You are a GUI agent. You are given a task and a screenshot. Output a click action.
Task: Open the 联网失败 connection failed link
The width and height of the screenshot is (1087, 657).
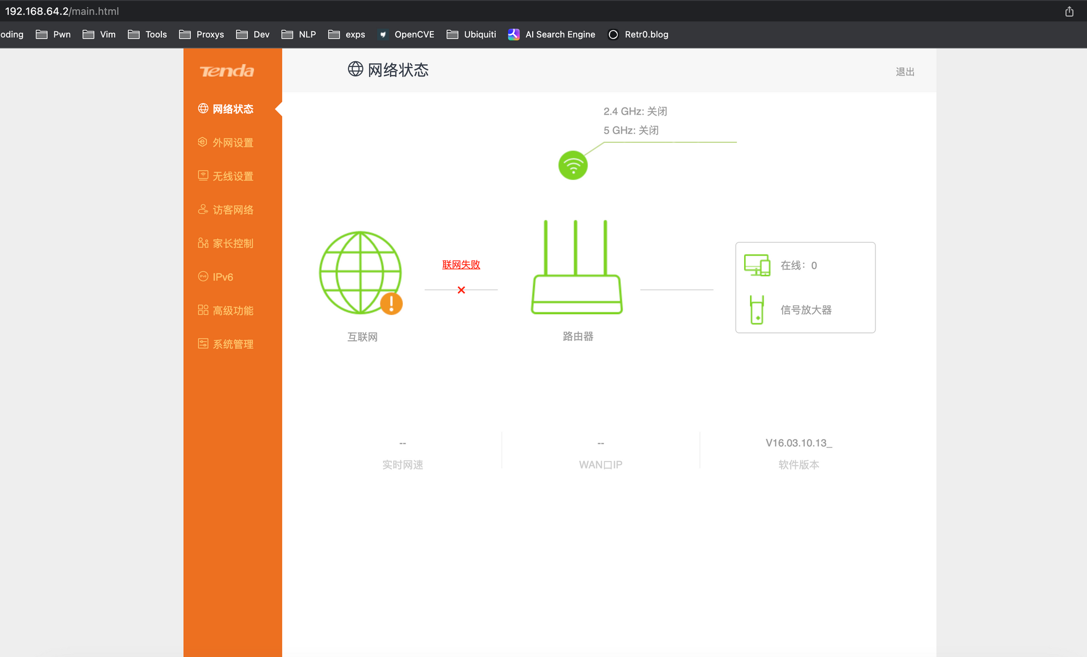click(461, 264)
